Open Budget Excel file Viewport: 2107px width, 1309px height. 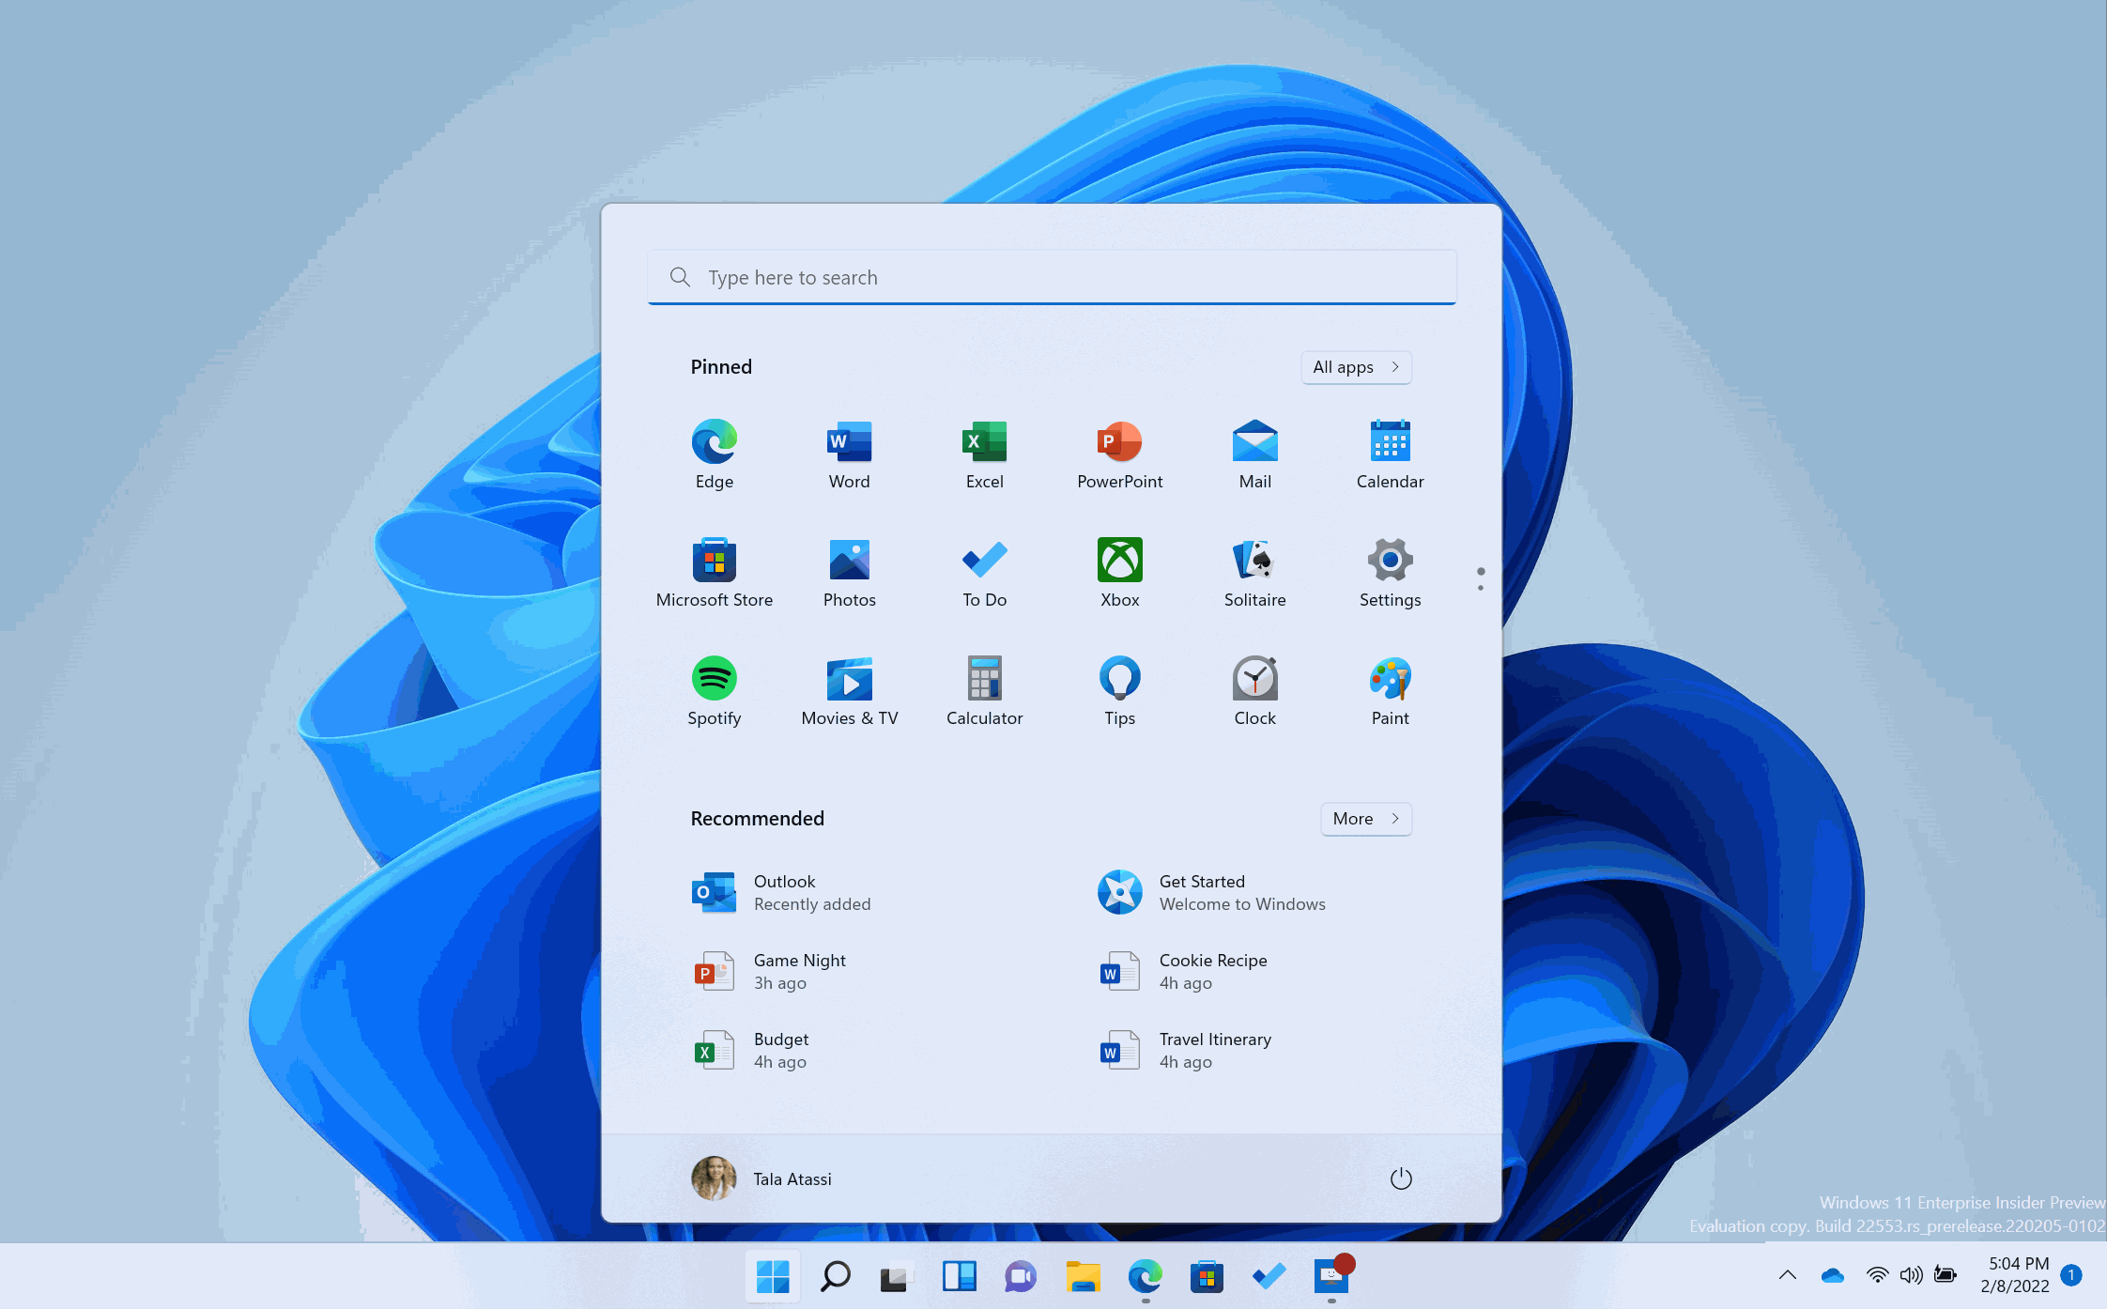(x=780, y=1050)
